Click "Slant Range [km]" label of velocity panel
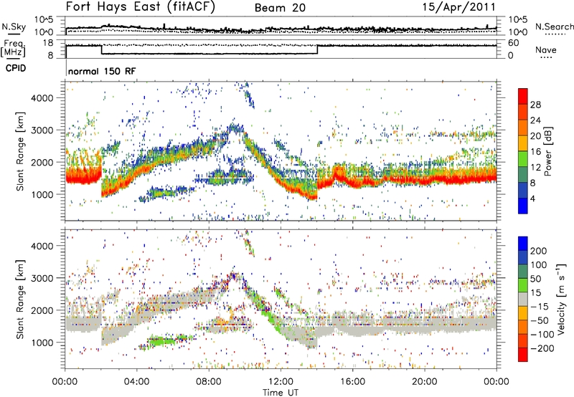 (x=20, y=299)
